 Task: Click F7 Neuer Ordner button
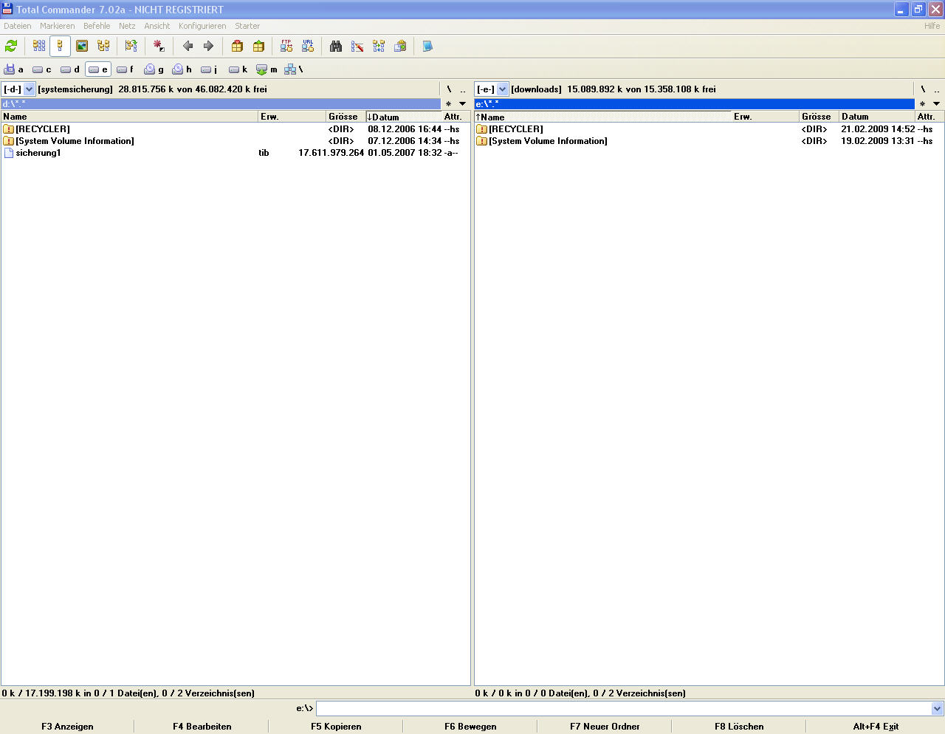pyautogui.click(x=605, y=726)
